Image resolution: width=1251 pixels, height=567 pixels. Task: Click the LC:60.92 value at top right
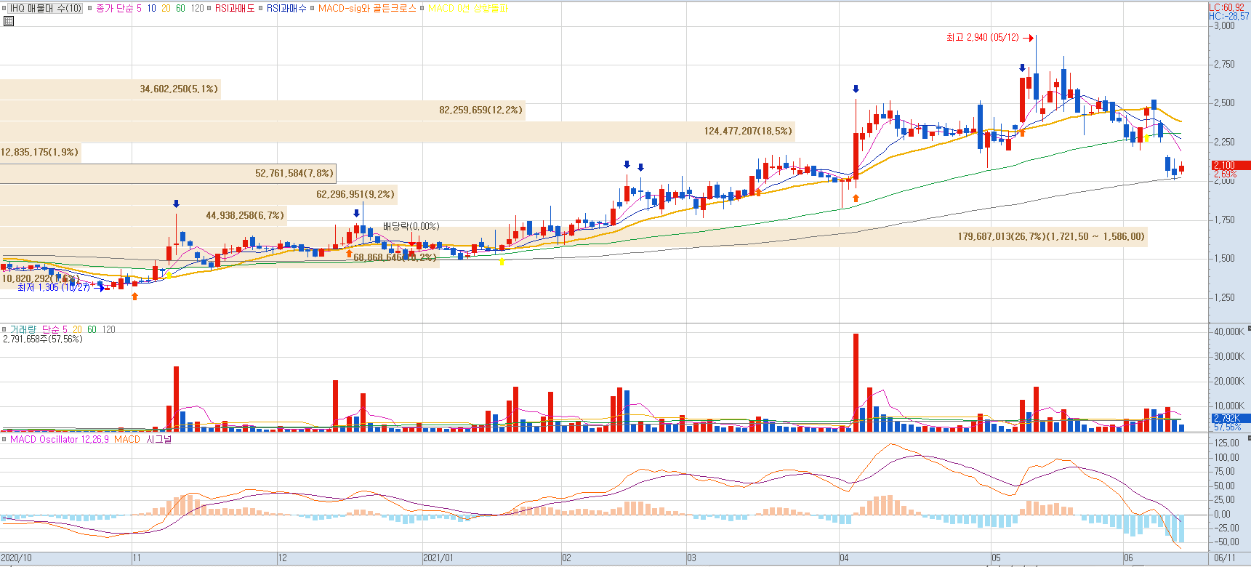pos(1226,8)
